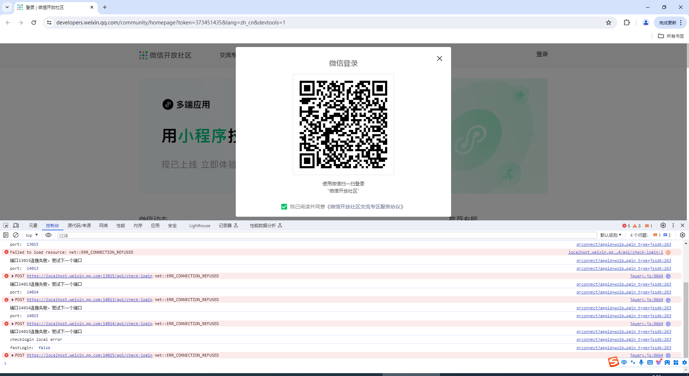Open the 性能数据分析 tab
689x376 pixels.
[266, 226]
